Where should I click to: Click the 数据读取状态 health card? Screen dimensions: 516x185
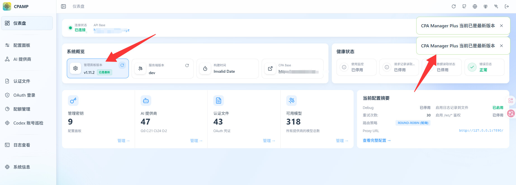click(442, 67)
